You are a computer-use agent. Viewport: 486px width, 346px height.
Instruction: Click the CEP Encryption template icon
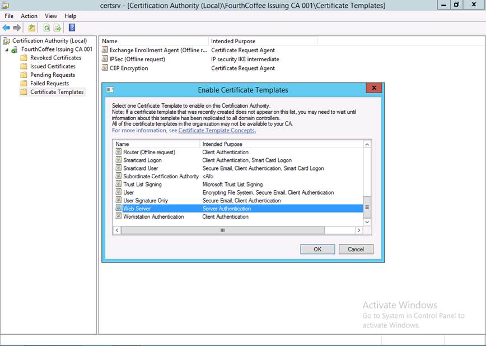[x=105, y=68]
